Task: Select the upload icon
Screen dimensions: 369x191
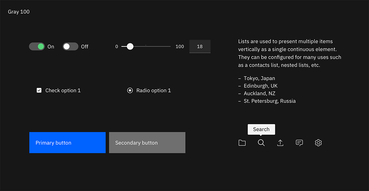Action: (280, 143)
